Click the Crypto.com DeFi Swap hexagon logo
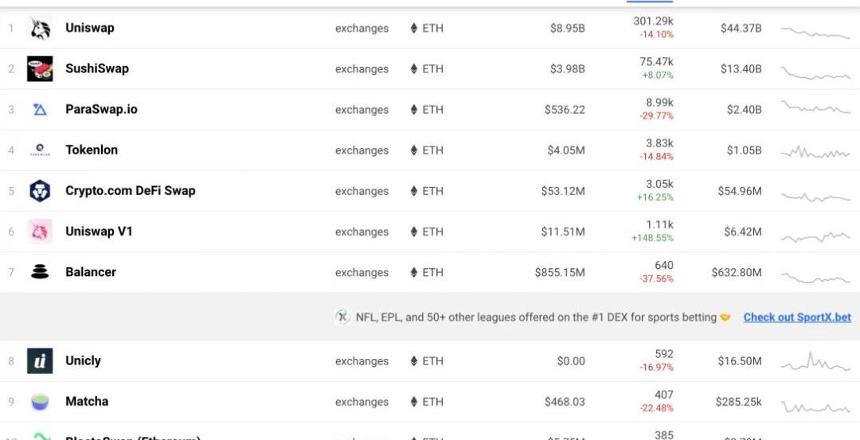 [x=40, y=191]
